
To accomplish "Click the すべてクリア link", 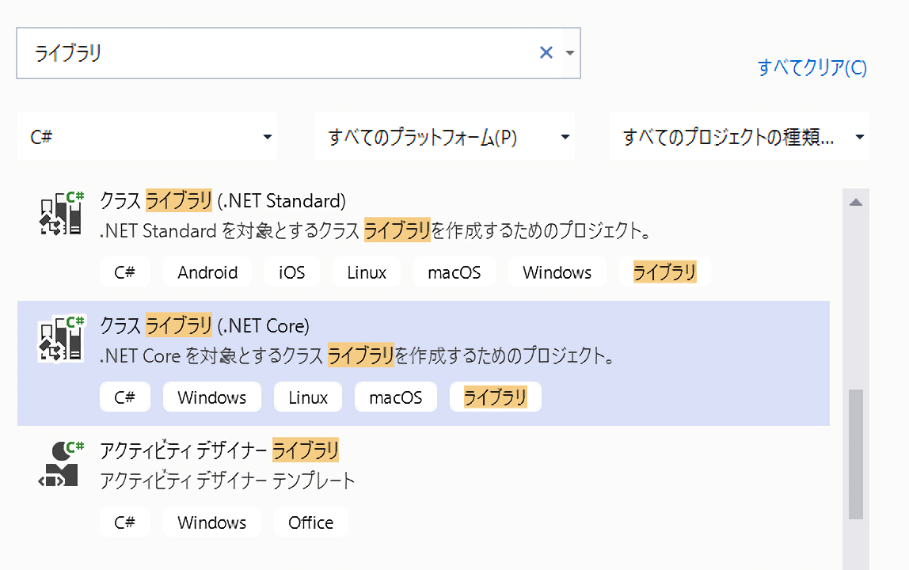I will 812,68.
